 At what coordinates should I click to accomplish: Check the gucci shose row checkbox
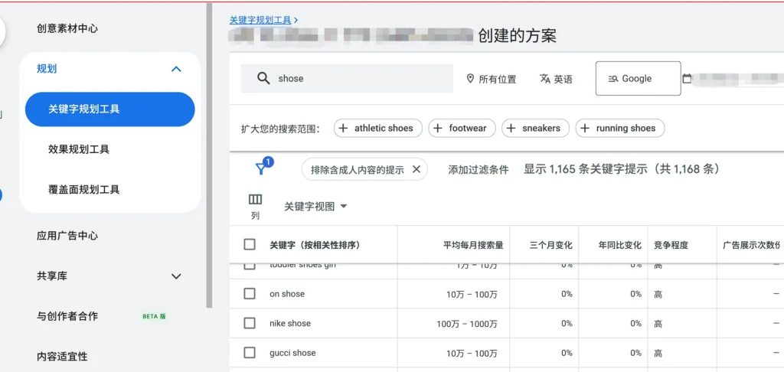pyautogui.click(x=250, y=353)
